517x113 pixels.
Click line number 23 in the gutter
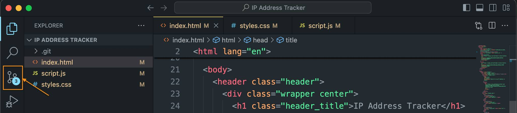175,94
